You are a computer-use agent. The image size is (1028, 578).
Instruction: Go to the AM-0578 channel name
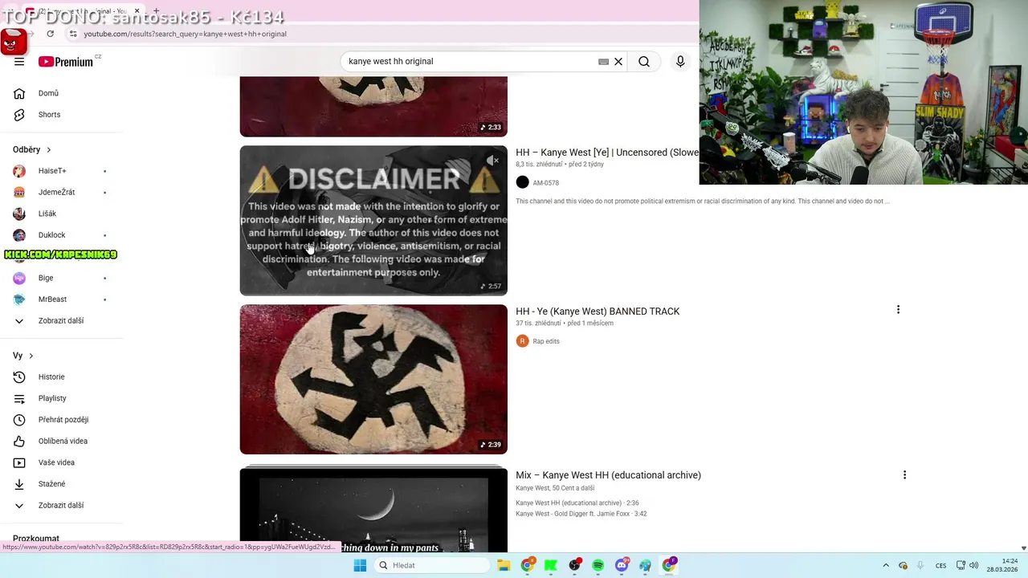coord(545,183)
